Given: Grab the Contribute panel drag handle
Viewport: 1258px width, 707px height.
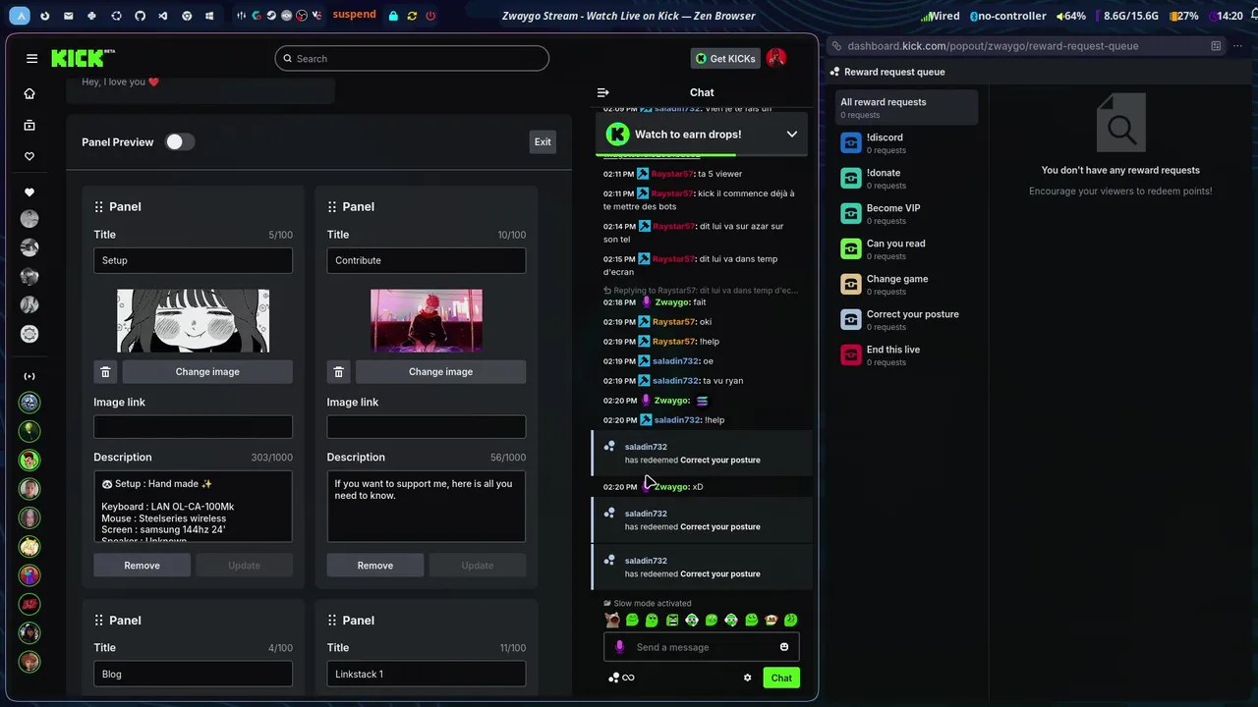Looking at the screenshot, I should click(331, 206).
